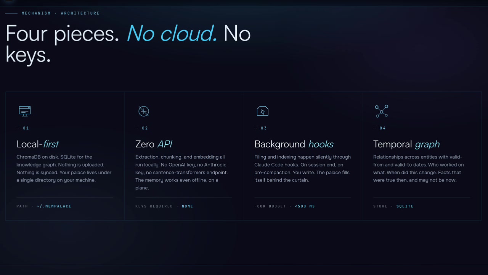Click the "Relationships across entities" description paragraph
This screenshot has height=275, width=488.
click(x=419, y=168)
